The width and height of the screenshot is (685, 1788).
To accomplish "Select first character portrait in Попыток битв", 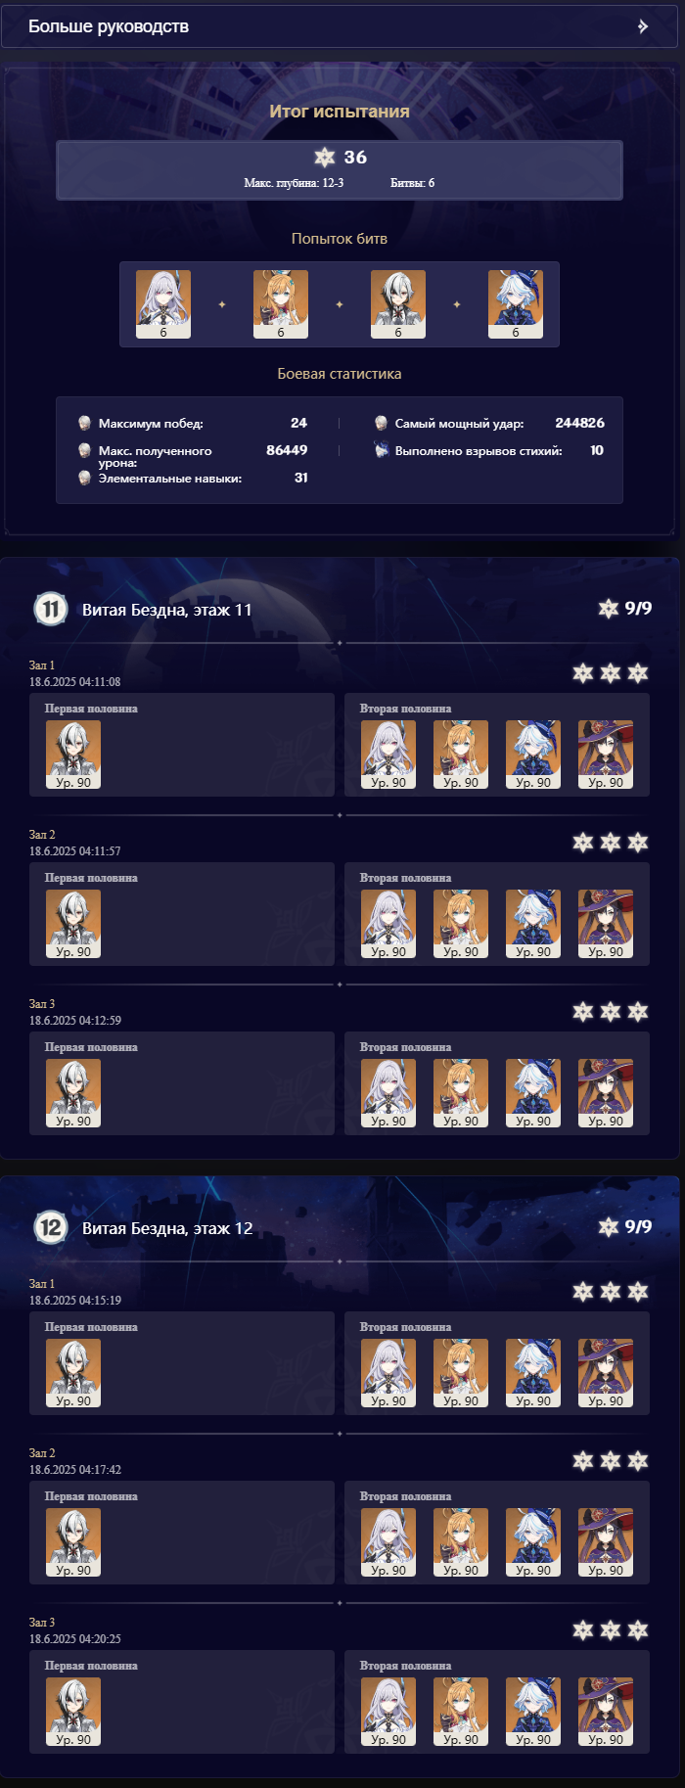I will tap(163, 304).
